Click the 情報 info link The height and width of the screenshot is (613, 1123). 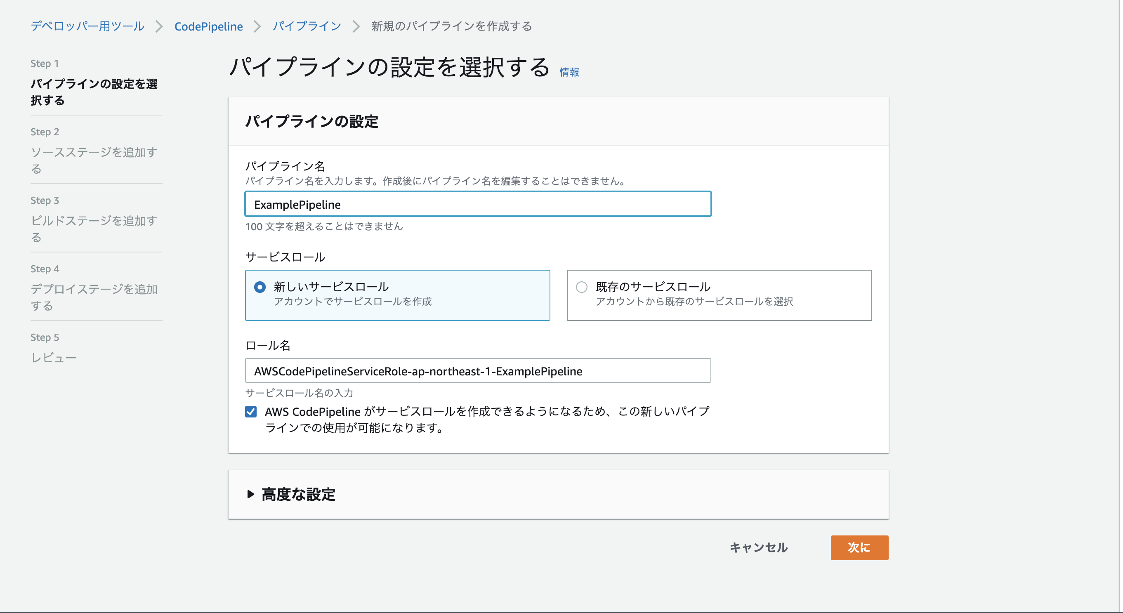(569, 72)
